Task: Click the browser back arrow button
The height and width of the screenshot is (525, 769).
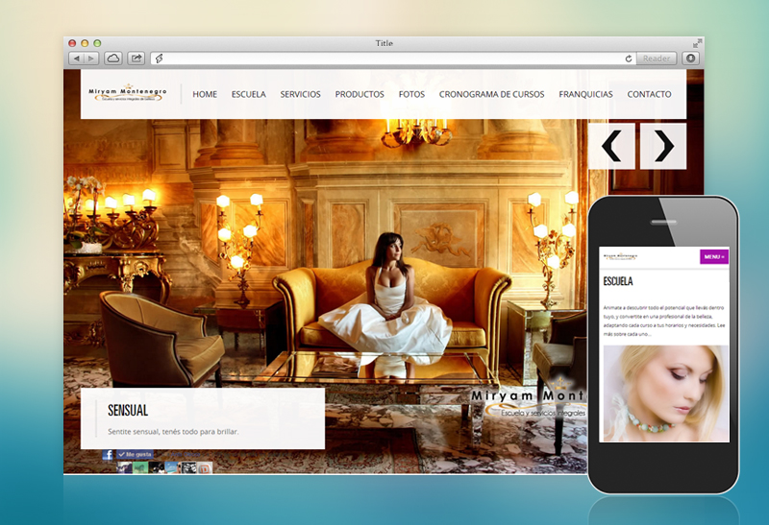Action: coord(77,59)
